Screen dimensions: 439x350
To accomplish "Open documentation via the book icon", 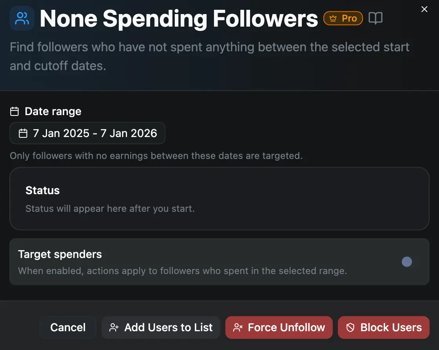I will [376, 18].
